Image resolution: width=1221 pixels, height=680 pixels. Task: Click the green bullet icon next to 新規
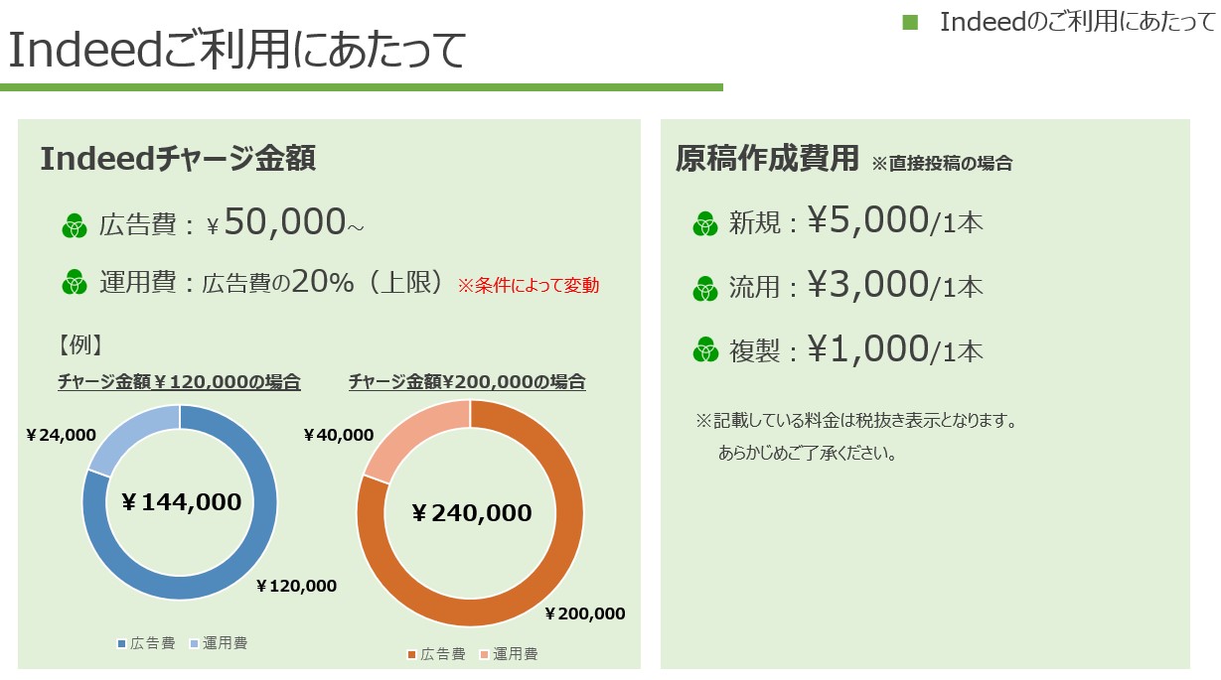705,225
